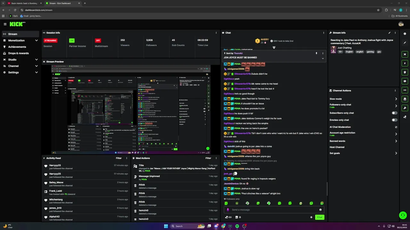The height and width of the screenshot is (230, 410).
Task: Toggle the notes panel icon in the right rail
Action: tap(405, 72)
